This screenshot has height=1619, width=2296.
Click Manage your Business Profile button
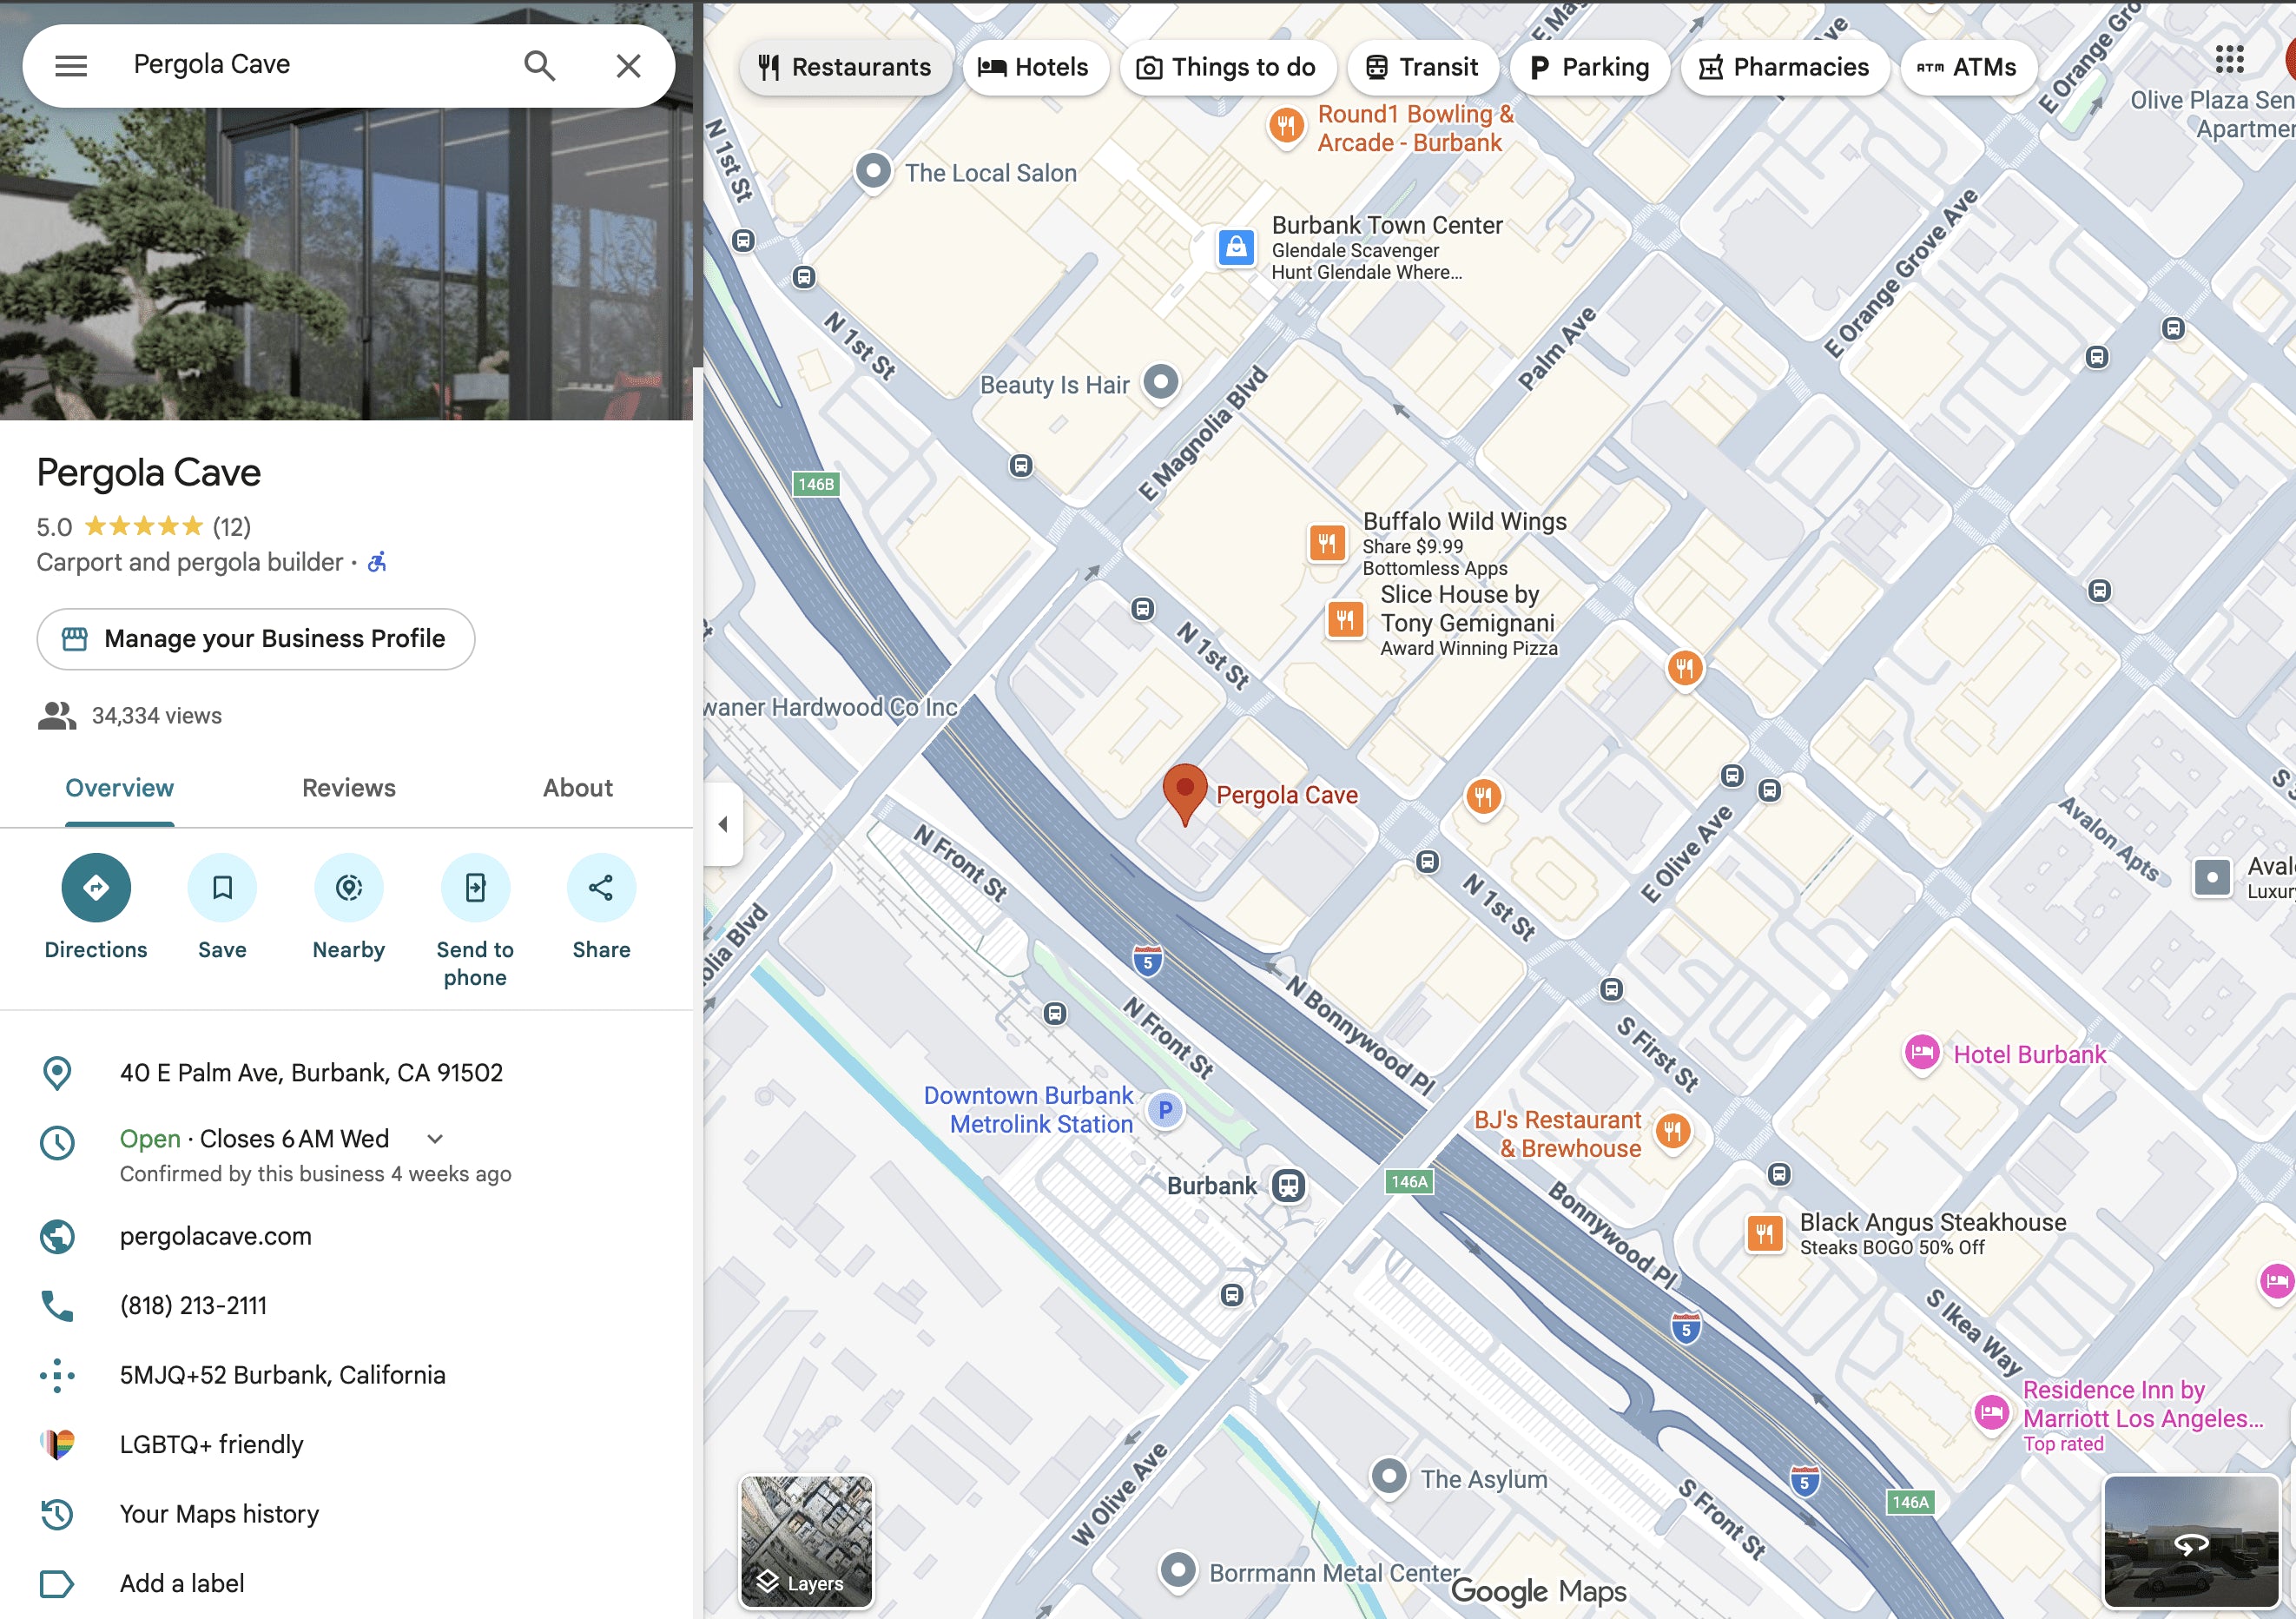pos(256,639)
